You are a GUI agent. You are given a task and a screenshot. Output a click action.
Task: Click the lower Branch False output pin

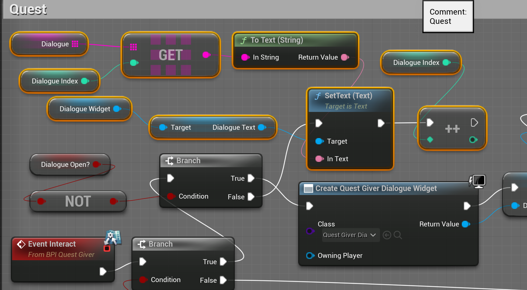(223, 280)
